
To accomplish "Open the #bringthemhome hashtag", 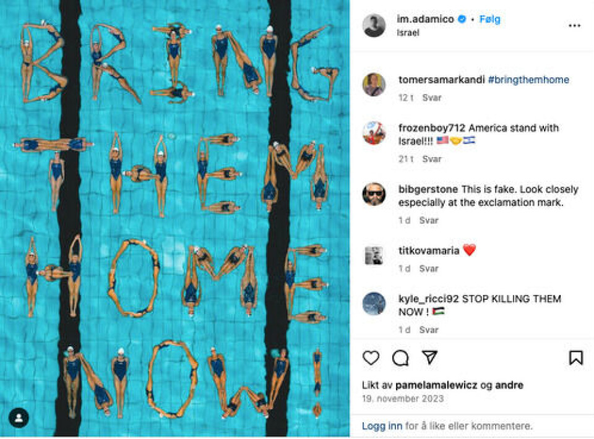I will (x=528, y=80).
